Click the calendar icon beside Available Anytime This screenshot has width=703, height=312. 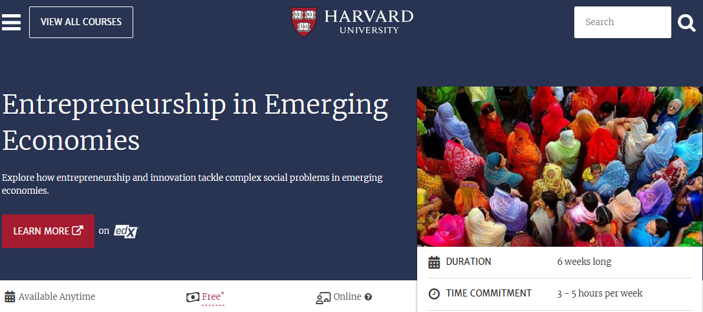(x=10, y=297)
